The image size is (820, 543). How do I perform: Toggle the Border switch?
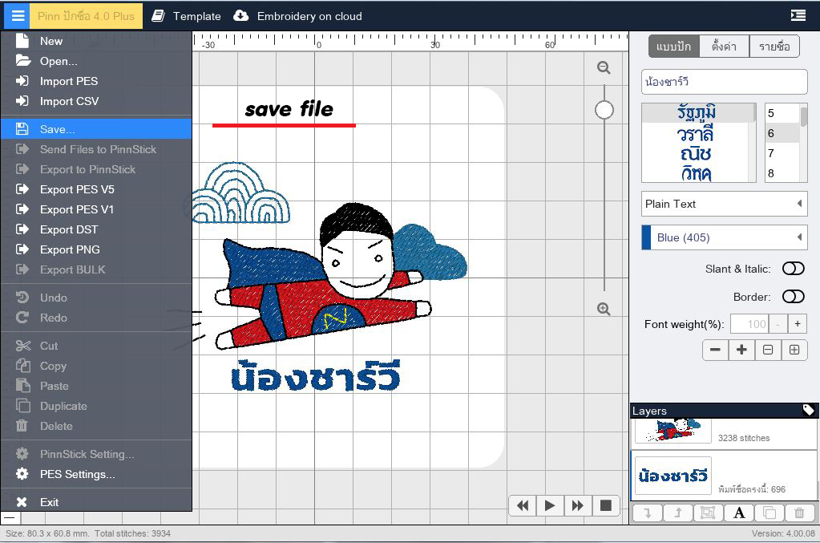[794, 297]
